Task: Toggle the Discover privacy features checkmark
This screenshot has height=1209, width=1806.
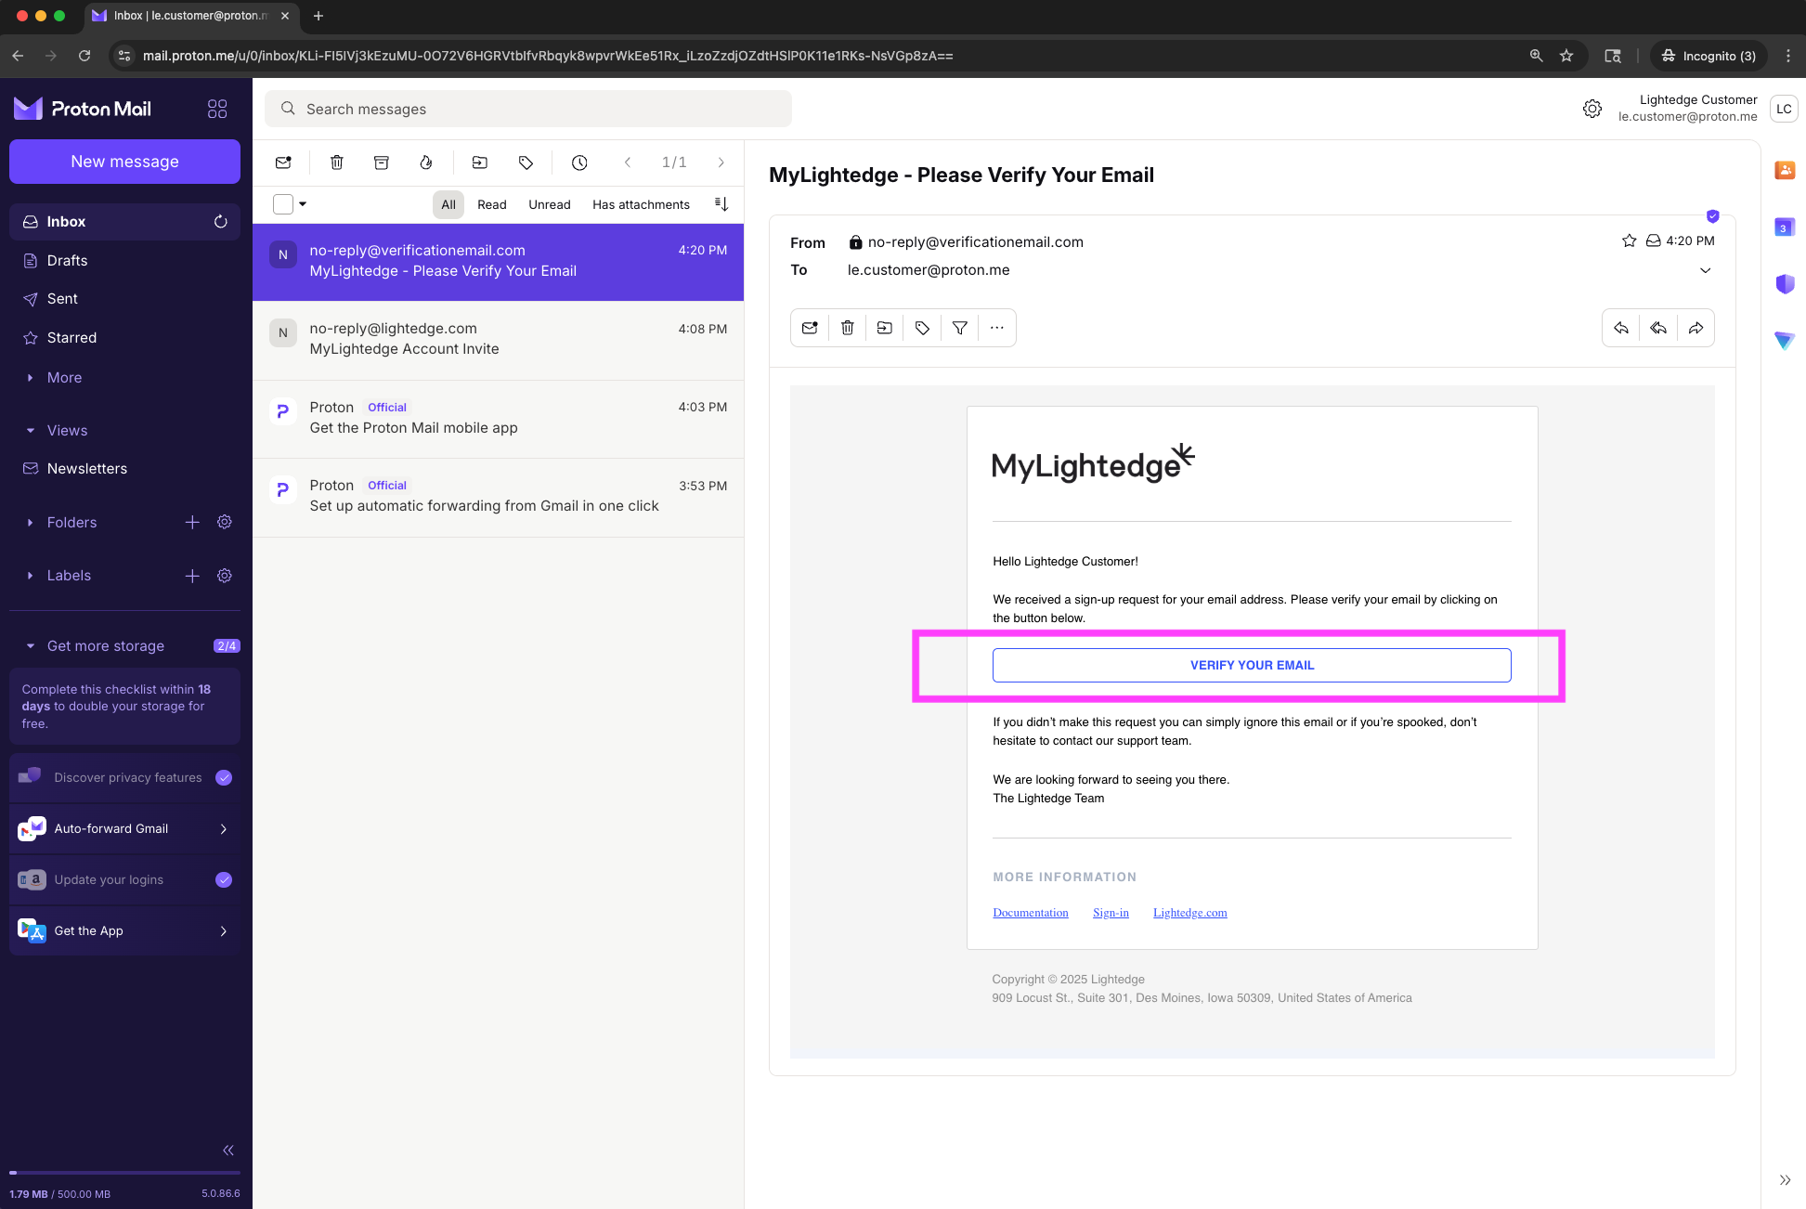Action: pos(224,778)
